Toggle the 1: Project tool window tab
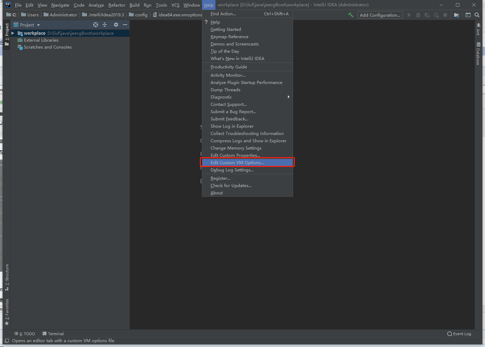 pyautogui.click(x=7, y=34)
